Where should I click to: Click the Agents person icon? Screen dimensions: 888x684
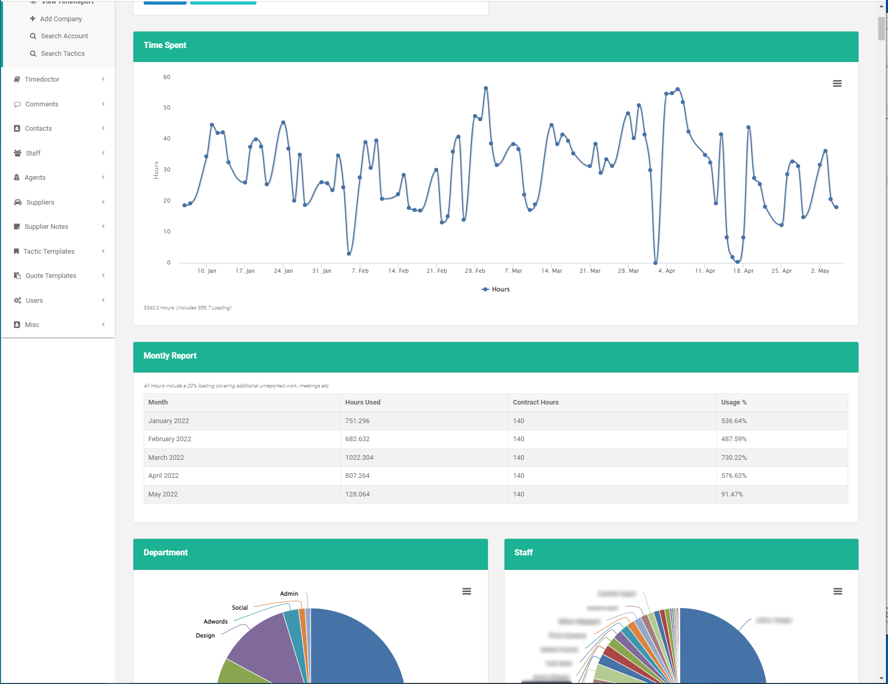coord(17,178)
